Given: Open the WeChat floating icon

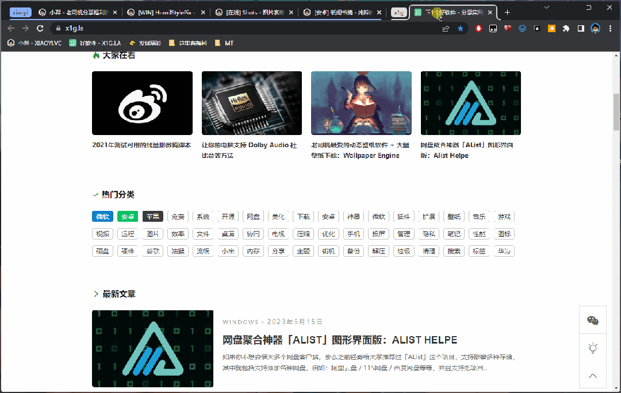Looking at the screenshot, I should coord(592,320).
